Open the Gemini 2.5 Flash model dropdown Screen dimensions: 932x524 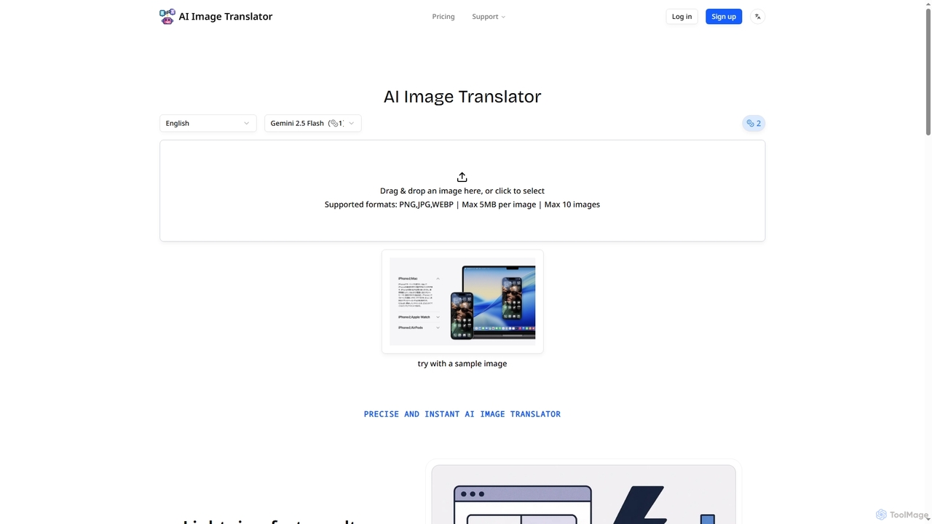pyautogui.click(x=313, y=123)
